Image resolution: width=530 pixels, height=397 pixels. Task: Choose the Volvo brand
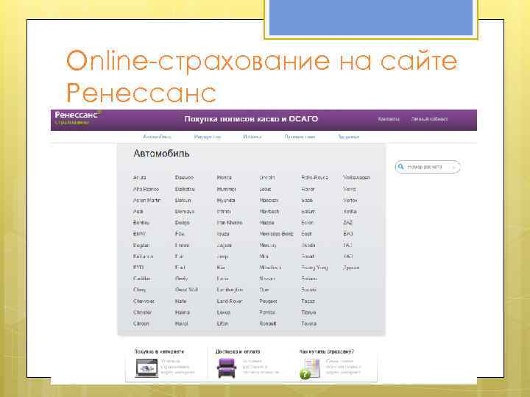[x=349, y=189]
